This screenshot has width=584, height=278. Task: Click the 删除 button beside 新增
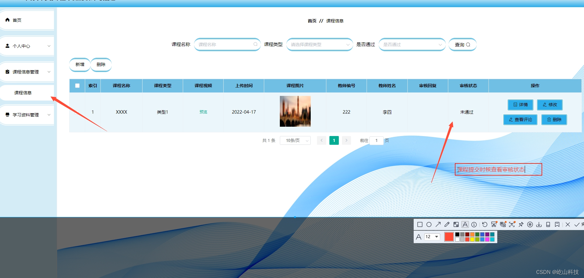101,64
